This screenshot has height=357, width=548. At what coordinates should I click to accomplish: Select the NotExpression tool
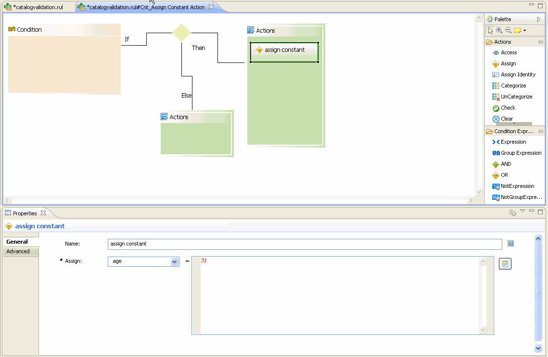pyautogui.click(x=513, y=186)
